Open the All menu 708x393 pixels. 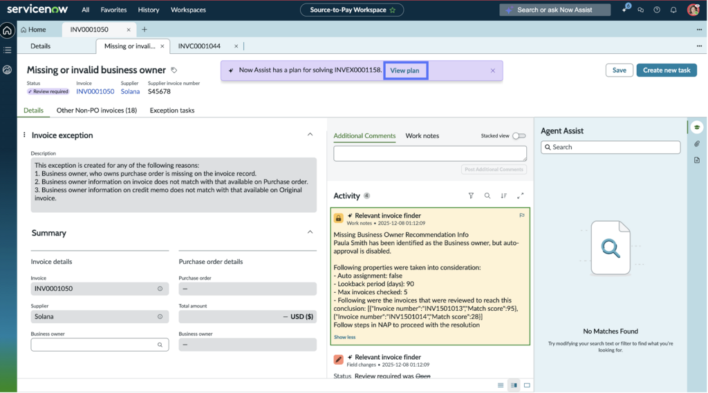pyautogui.click(x=85, y=10)
